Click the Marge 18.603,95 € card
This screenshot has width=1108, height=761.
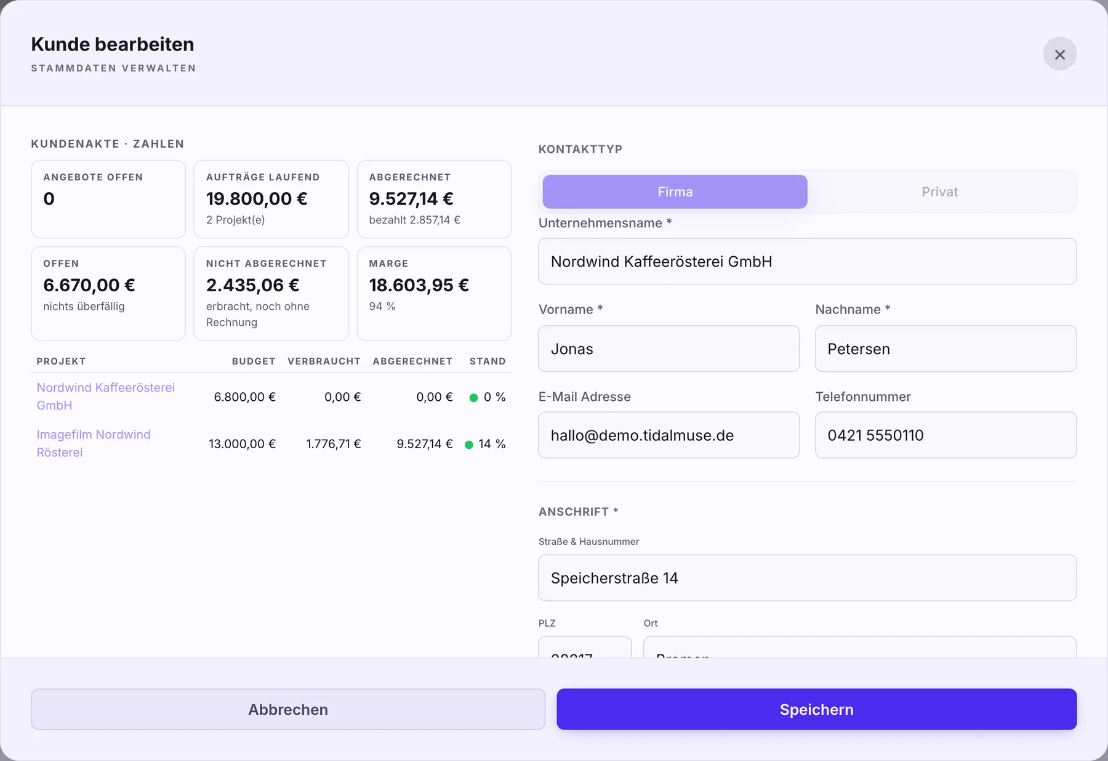point(434,294)
